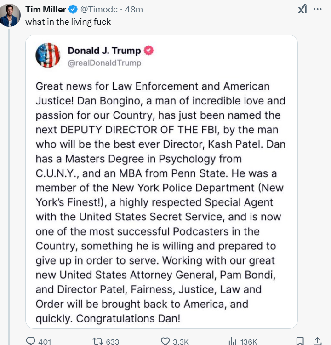Click the "what in the living" post text
The width and height of the screenshot is (331, 345).
coord(68,22)
